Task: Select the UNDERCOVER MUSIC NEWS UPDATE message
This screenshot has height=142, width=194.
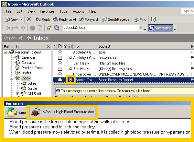Action: tap(124, 74)
